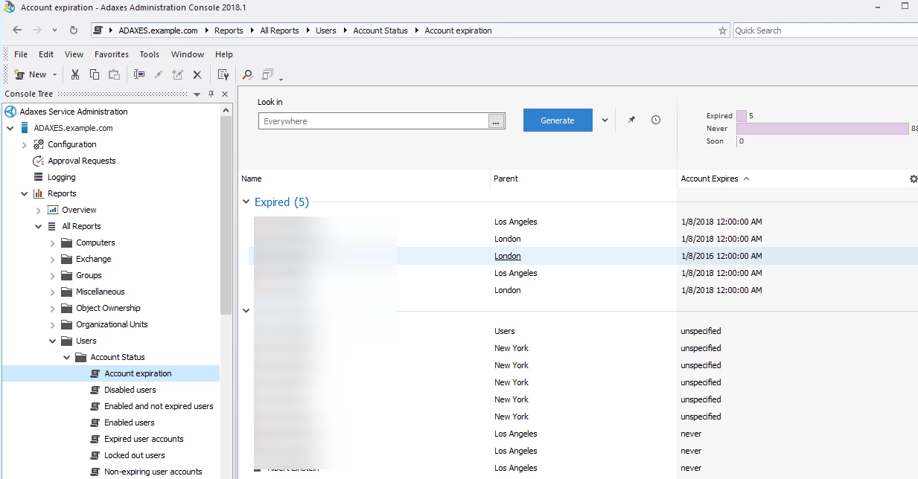Click the Name column header
This screenshot has width=918, height=479.
point(252,179)
